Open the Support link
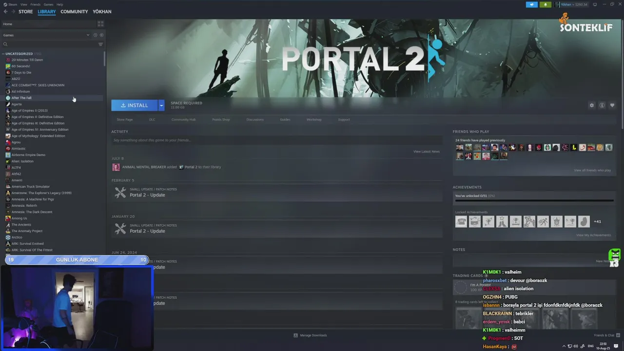The image size is (624, 351). tap(344, 119)
